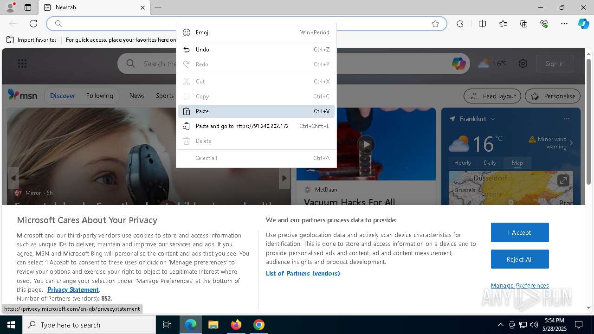The width and height of the screenshot is (594, 334).
Task: Open the notification center icon
Action: click(x=579, y=325)
